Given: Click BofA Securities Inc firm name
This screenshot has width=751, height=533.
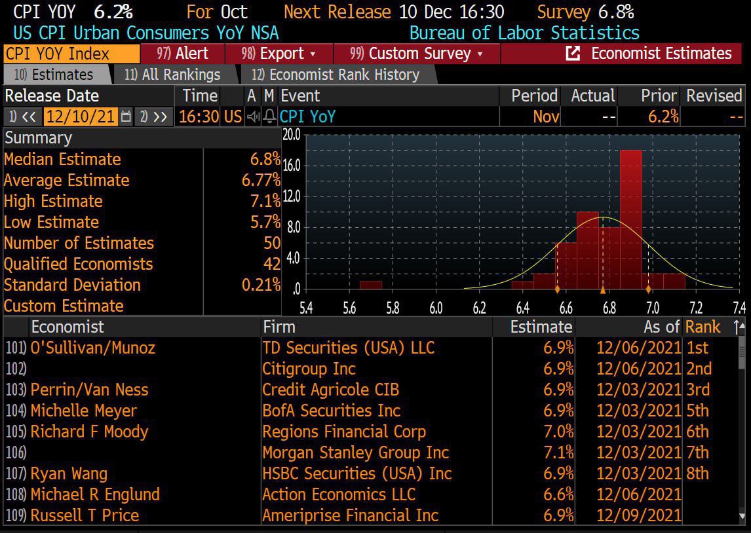Looking at the screenshot, I should [x=332, y=411].
